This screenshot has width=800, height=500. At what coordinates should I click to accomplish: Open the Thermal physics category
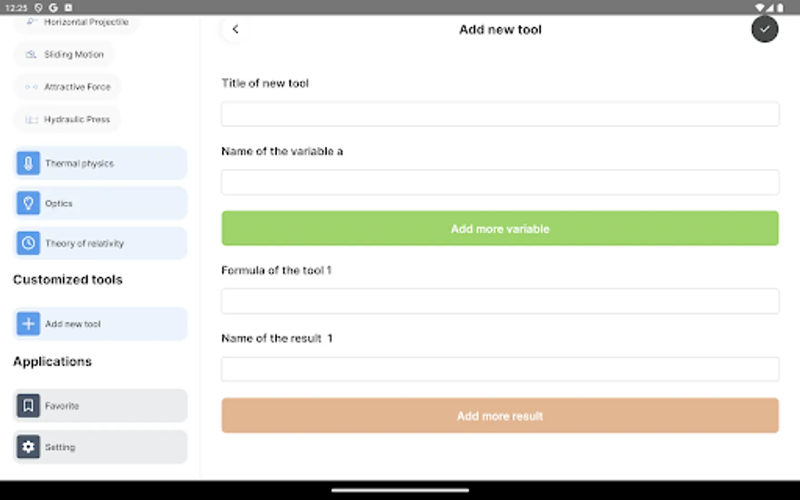click(100, 163)
